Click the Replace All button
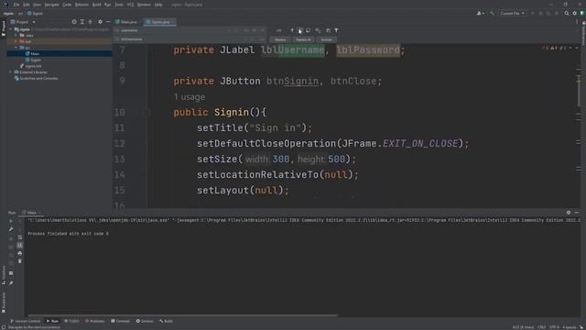This screenshot has width=586, height=330. (x=303, y=39)
